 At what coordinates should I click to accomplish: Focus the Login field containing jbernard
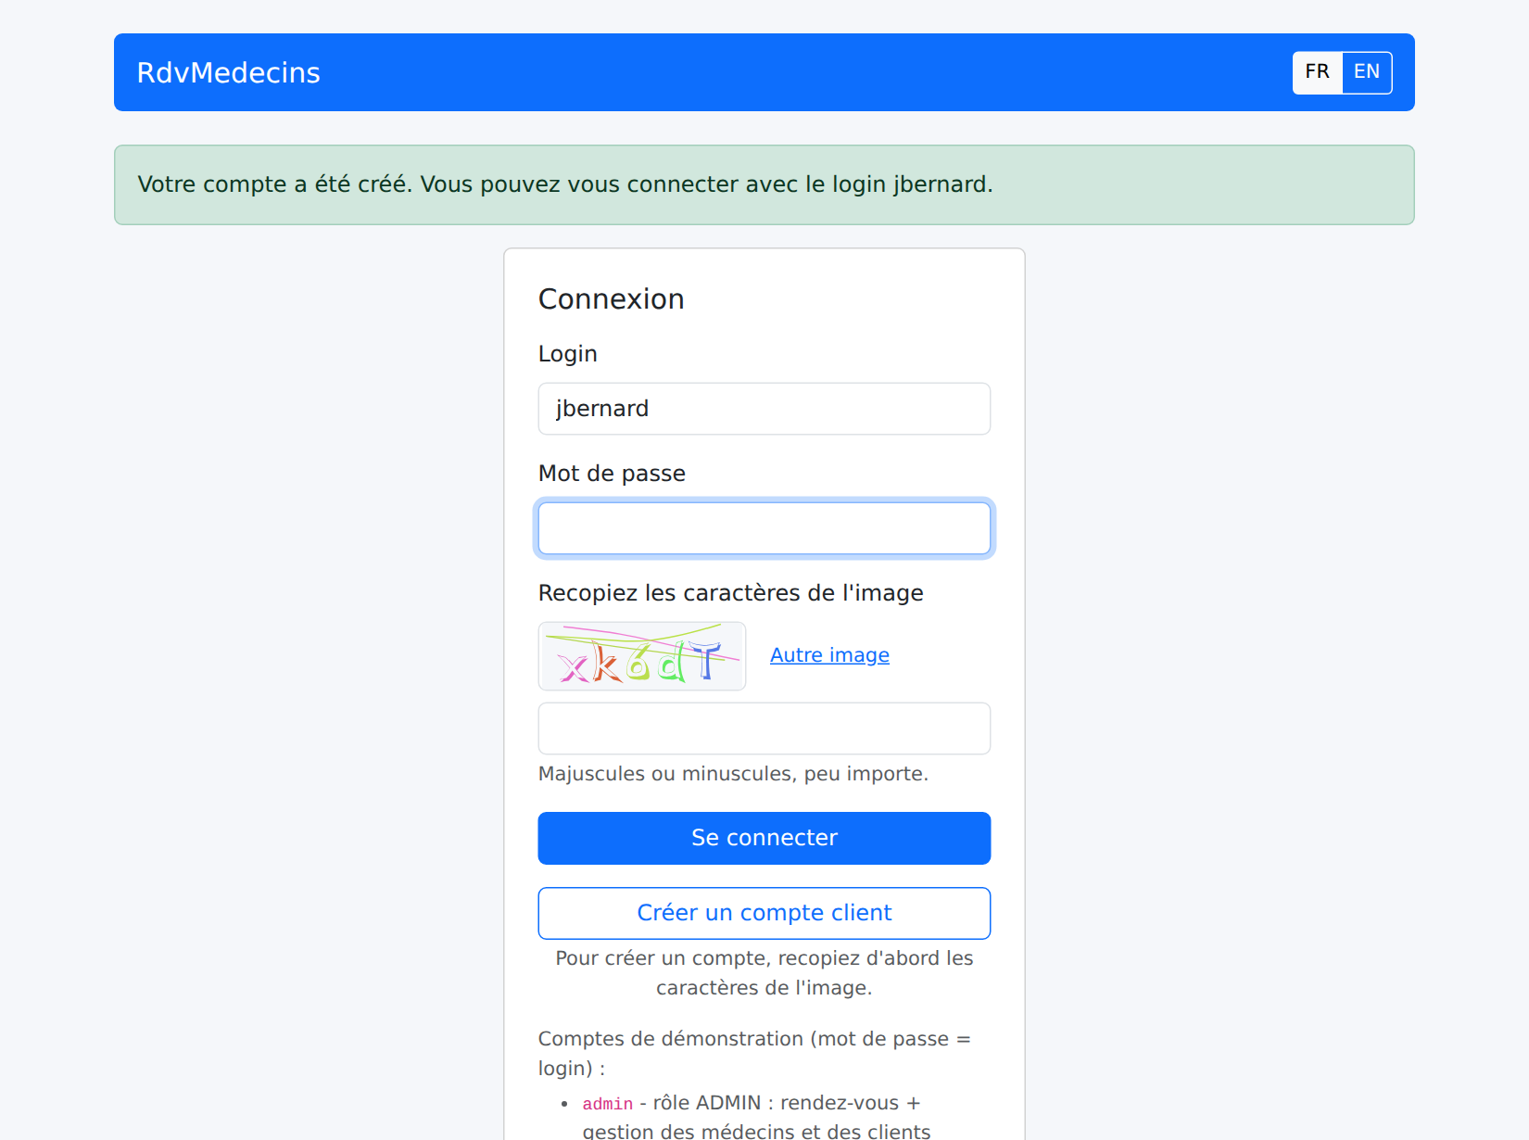coord(764,409)
